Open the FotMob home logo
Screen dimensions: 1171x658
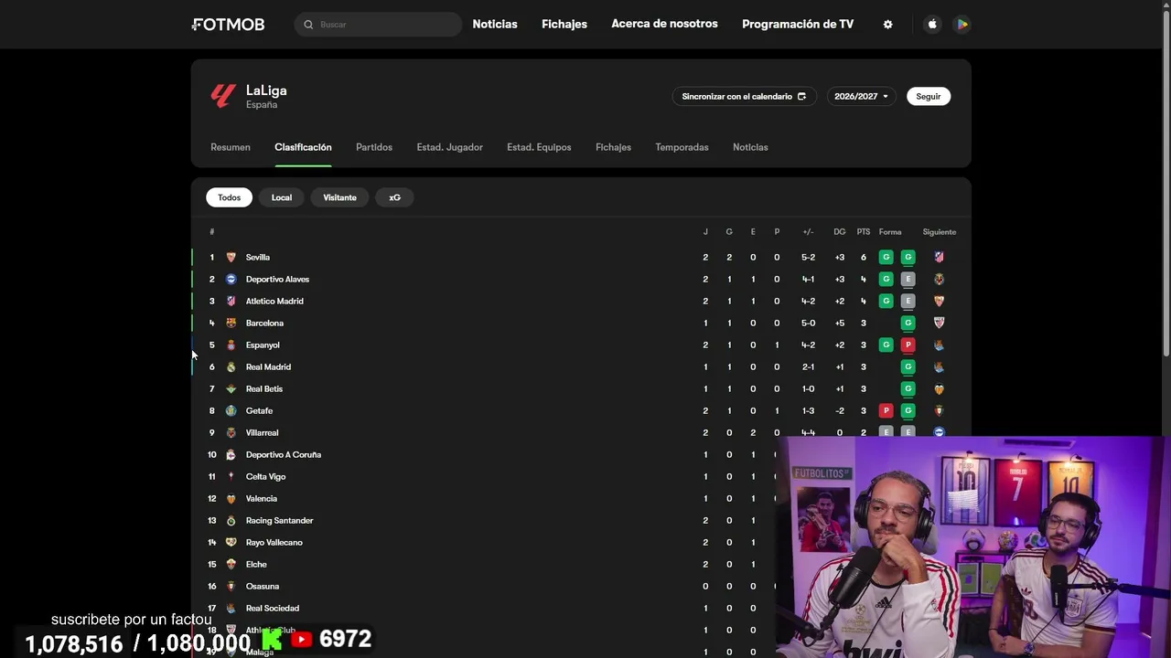pos(228,25)
